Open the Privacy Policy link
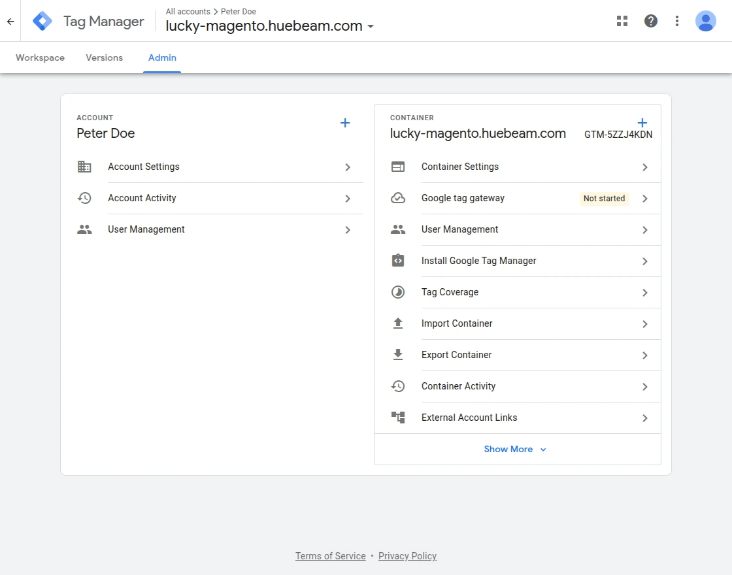The image size is (732, 575). [x=407, y=556]
